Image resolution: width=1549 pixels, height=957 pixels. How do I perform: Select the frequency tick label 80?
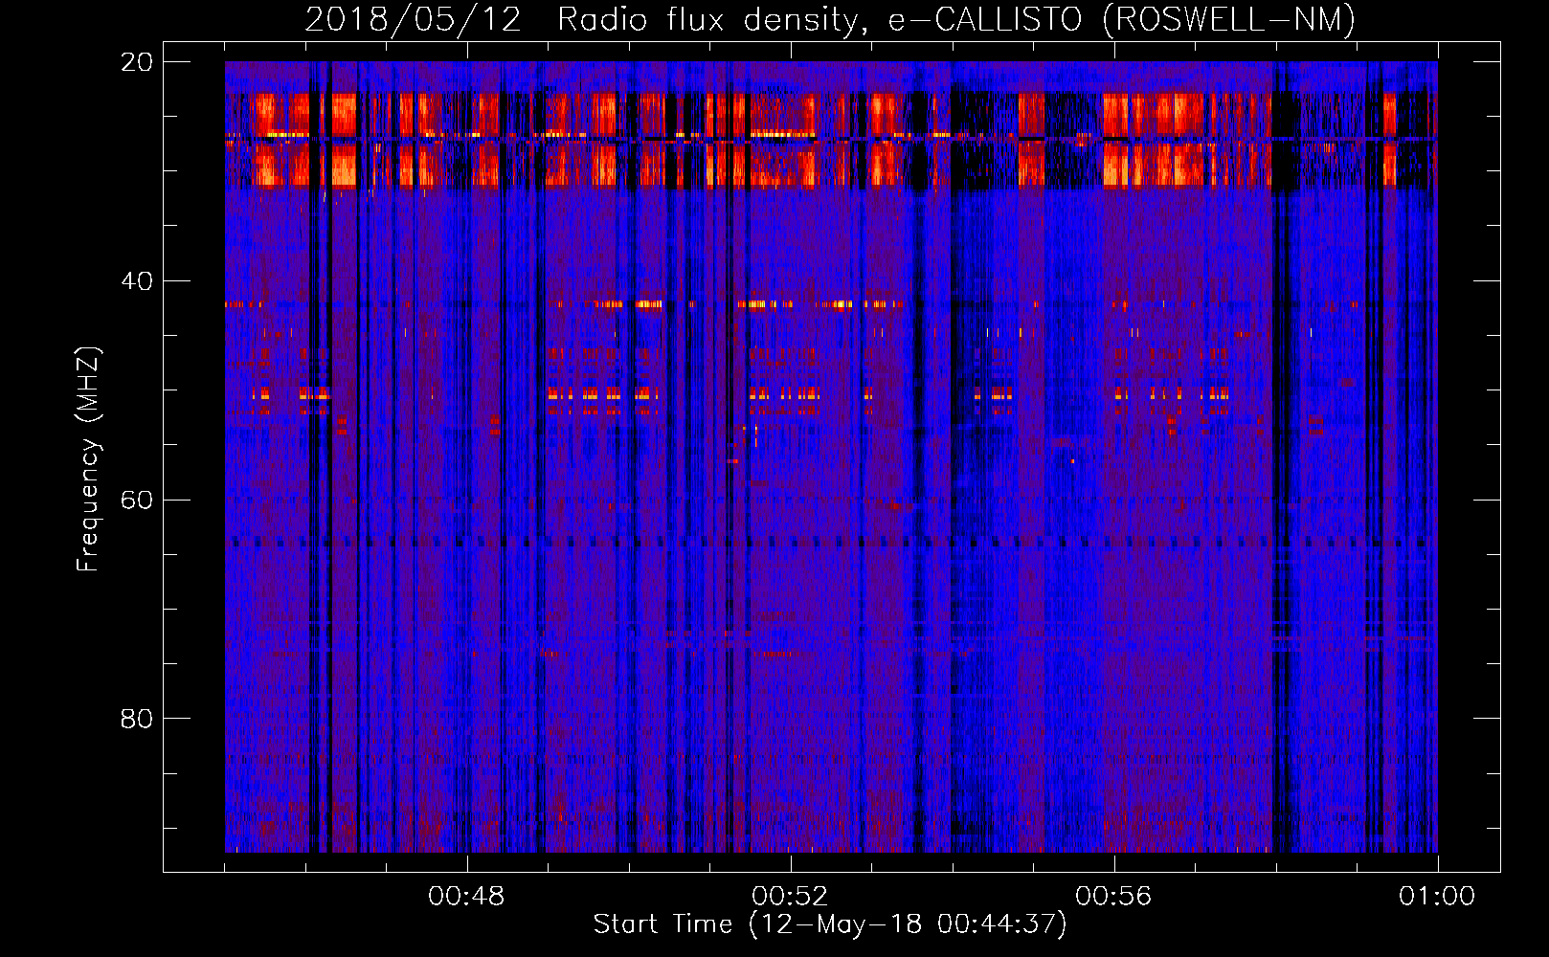point(137,719)
